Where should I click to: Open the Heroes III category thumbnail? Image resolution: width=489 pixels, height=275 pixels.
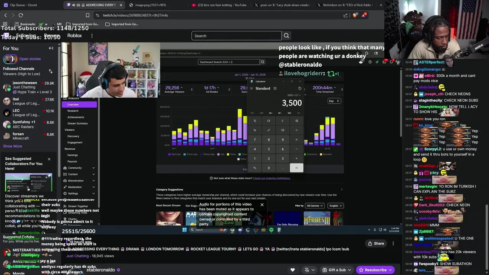coord(317,219)
